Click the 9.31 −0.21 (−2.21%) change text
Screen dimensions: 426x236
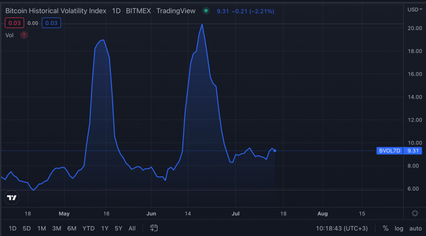[x=245, y=11]
